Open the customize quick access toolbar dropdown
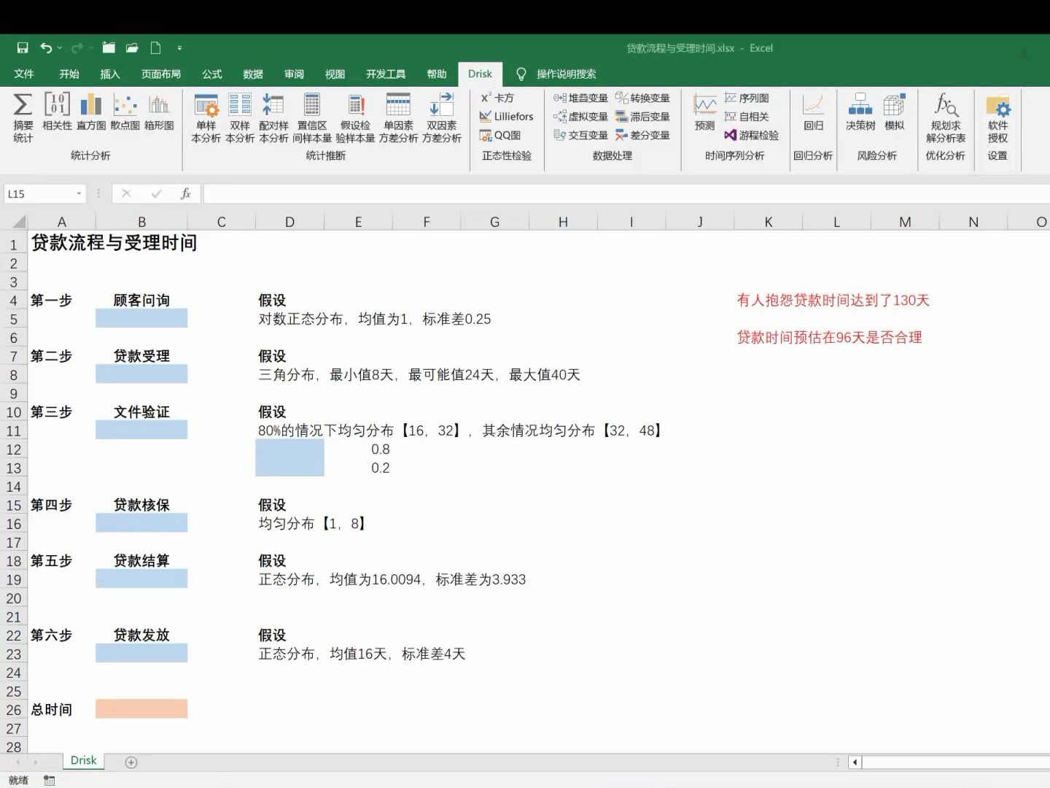Image resolution: width=1050 pixels, height=788 pixels. tap(179, 48)
